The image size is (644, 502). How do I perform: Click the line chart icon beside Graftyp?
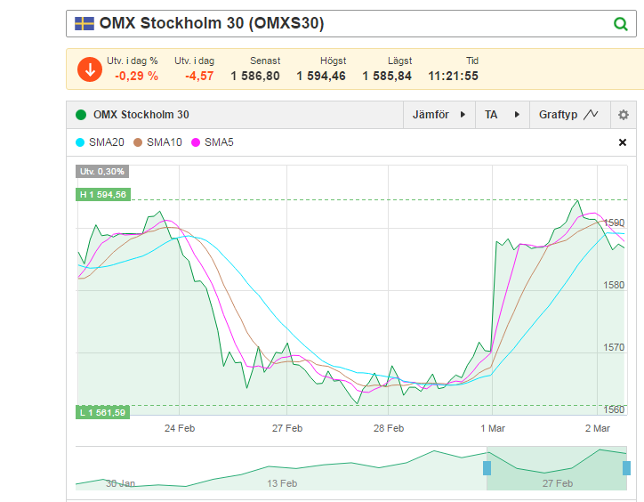(591, 114)
